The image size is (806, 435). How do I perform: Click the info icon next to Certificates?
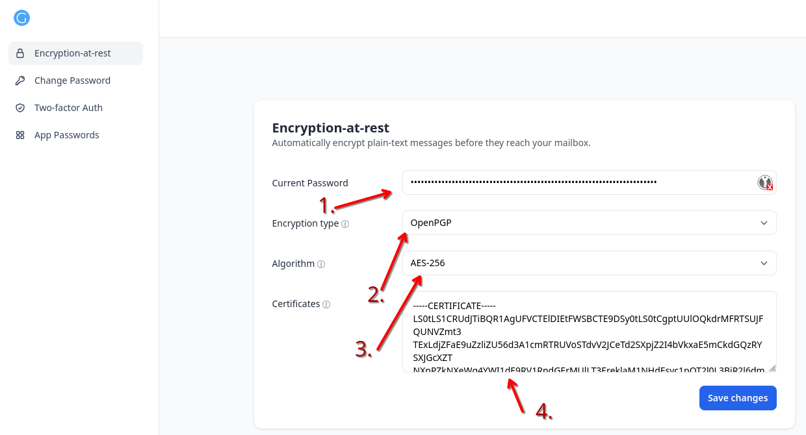(326, 304)
